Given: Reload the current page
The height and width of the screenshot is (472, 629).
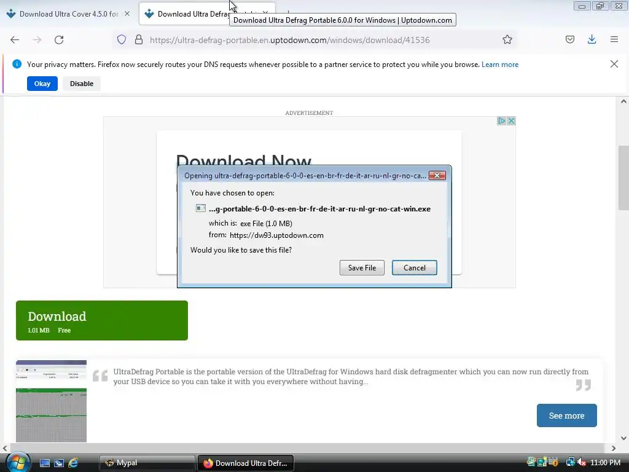Looking at the screenshot, I should (59, 40).
